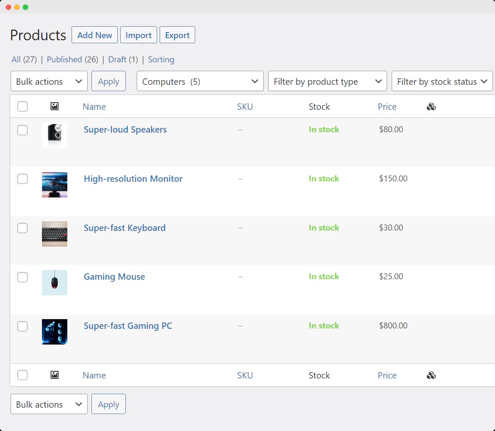Click the featured image column header icon
The image size is (495, 431).
[54, 106]
